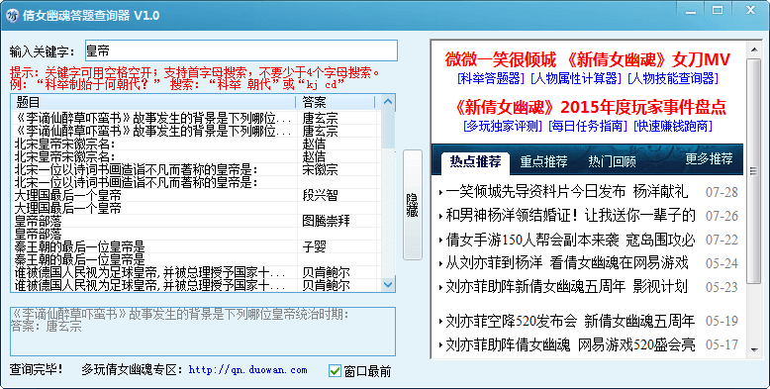Close the 倩女幽魂答题查询器 window
Screen dimensions: 770x389
(x=750, y=10)
